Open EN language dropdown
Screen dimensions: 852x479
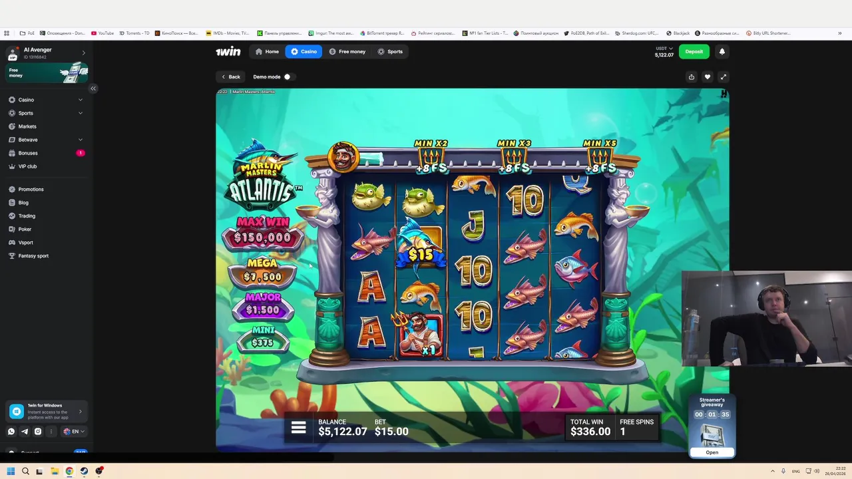click(x=73, y=431)
